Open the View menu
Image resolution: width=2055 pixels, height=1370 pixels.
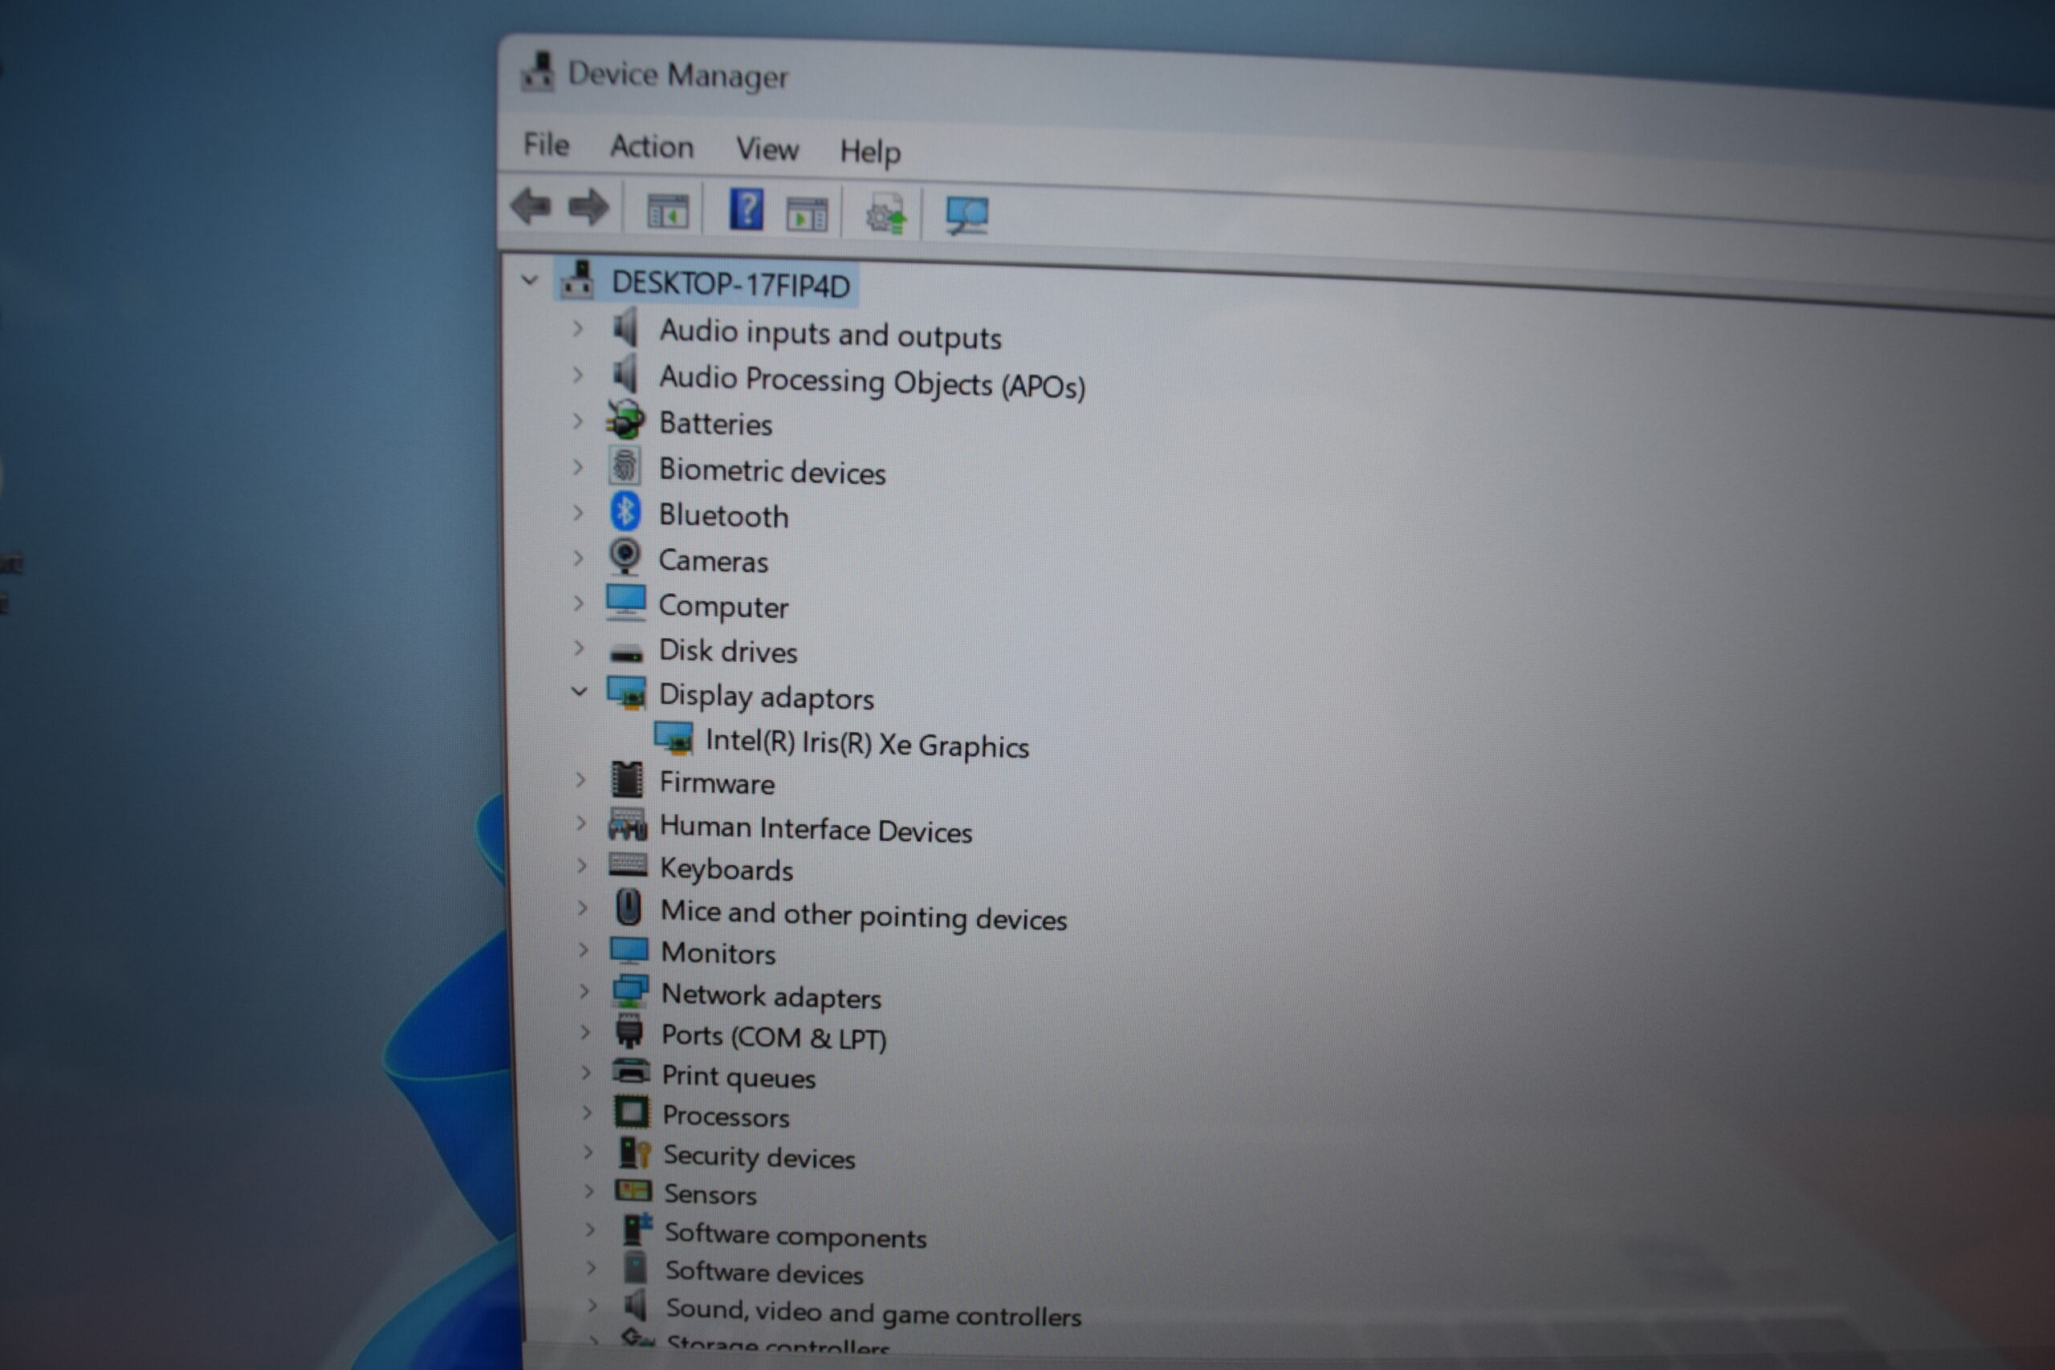pyautogui.click(x=767, y=149)
